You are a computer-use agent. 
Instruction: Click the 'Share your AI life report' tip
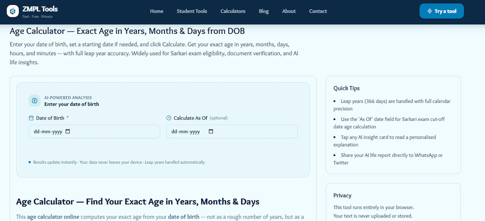(x=388, y=159)
